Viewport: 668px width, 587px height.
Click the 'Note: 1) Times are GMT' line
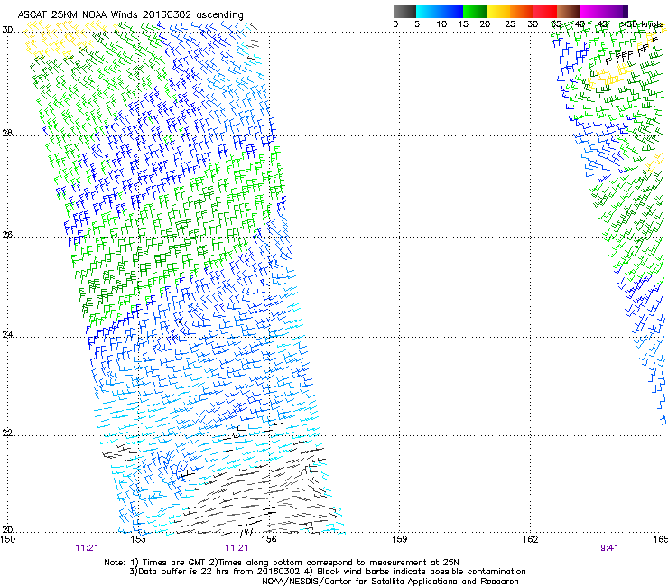click(x=282, y=563)
